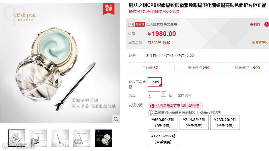The image size is (269, 151).
Task: Choose the ¥344.85x6期 installment option
Action: pos(194,122)
